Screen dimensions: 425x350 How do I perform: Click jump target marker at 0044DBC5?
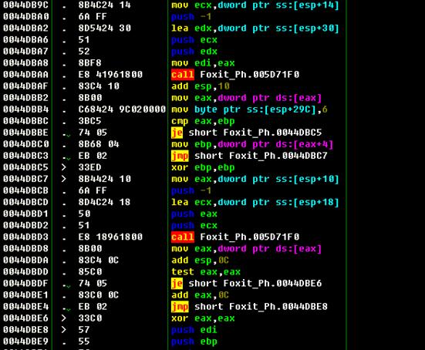[x=64, y=167]
